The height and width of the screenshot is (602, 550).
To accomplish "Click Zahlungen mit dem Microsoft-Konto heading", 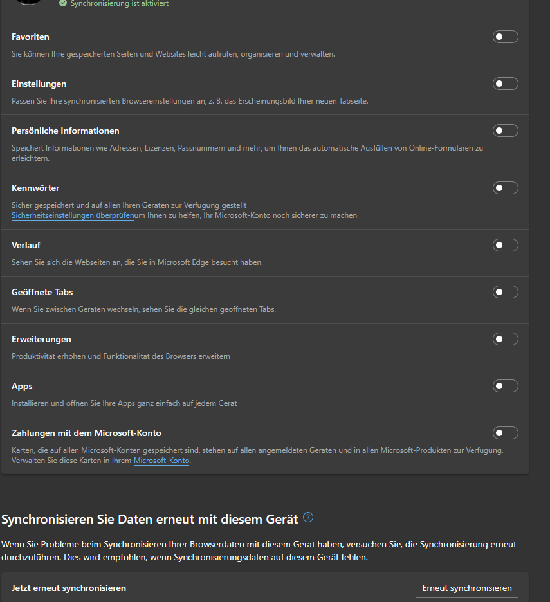I will point(86,433).
